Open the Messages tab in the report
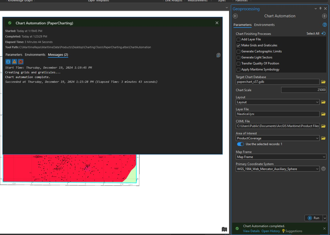 tap(58, 54)
